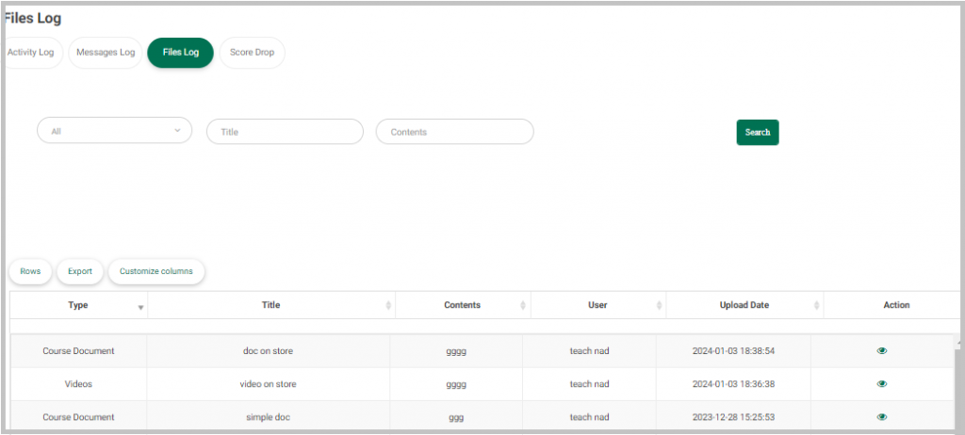Focus the Contents search field
Screen dimensions: 965x435
(455, 132)
